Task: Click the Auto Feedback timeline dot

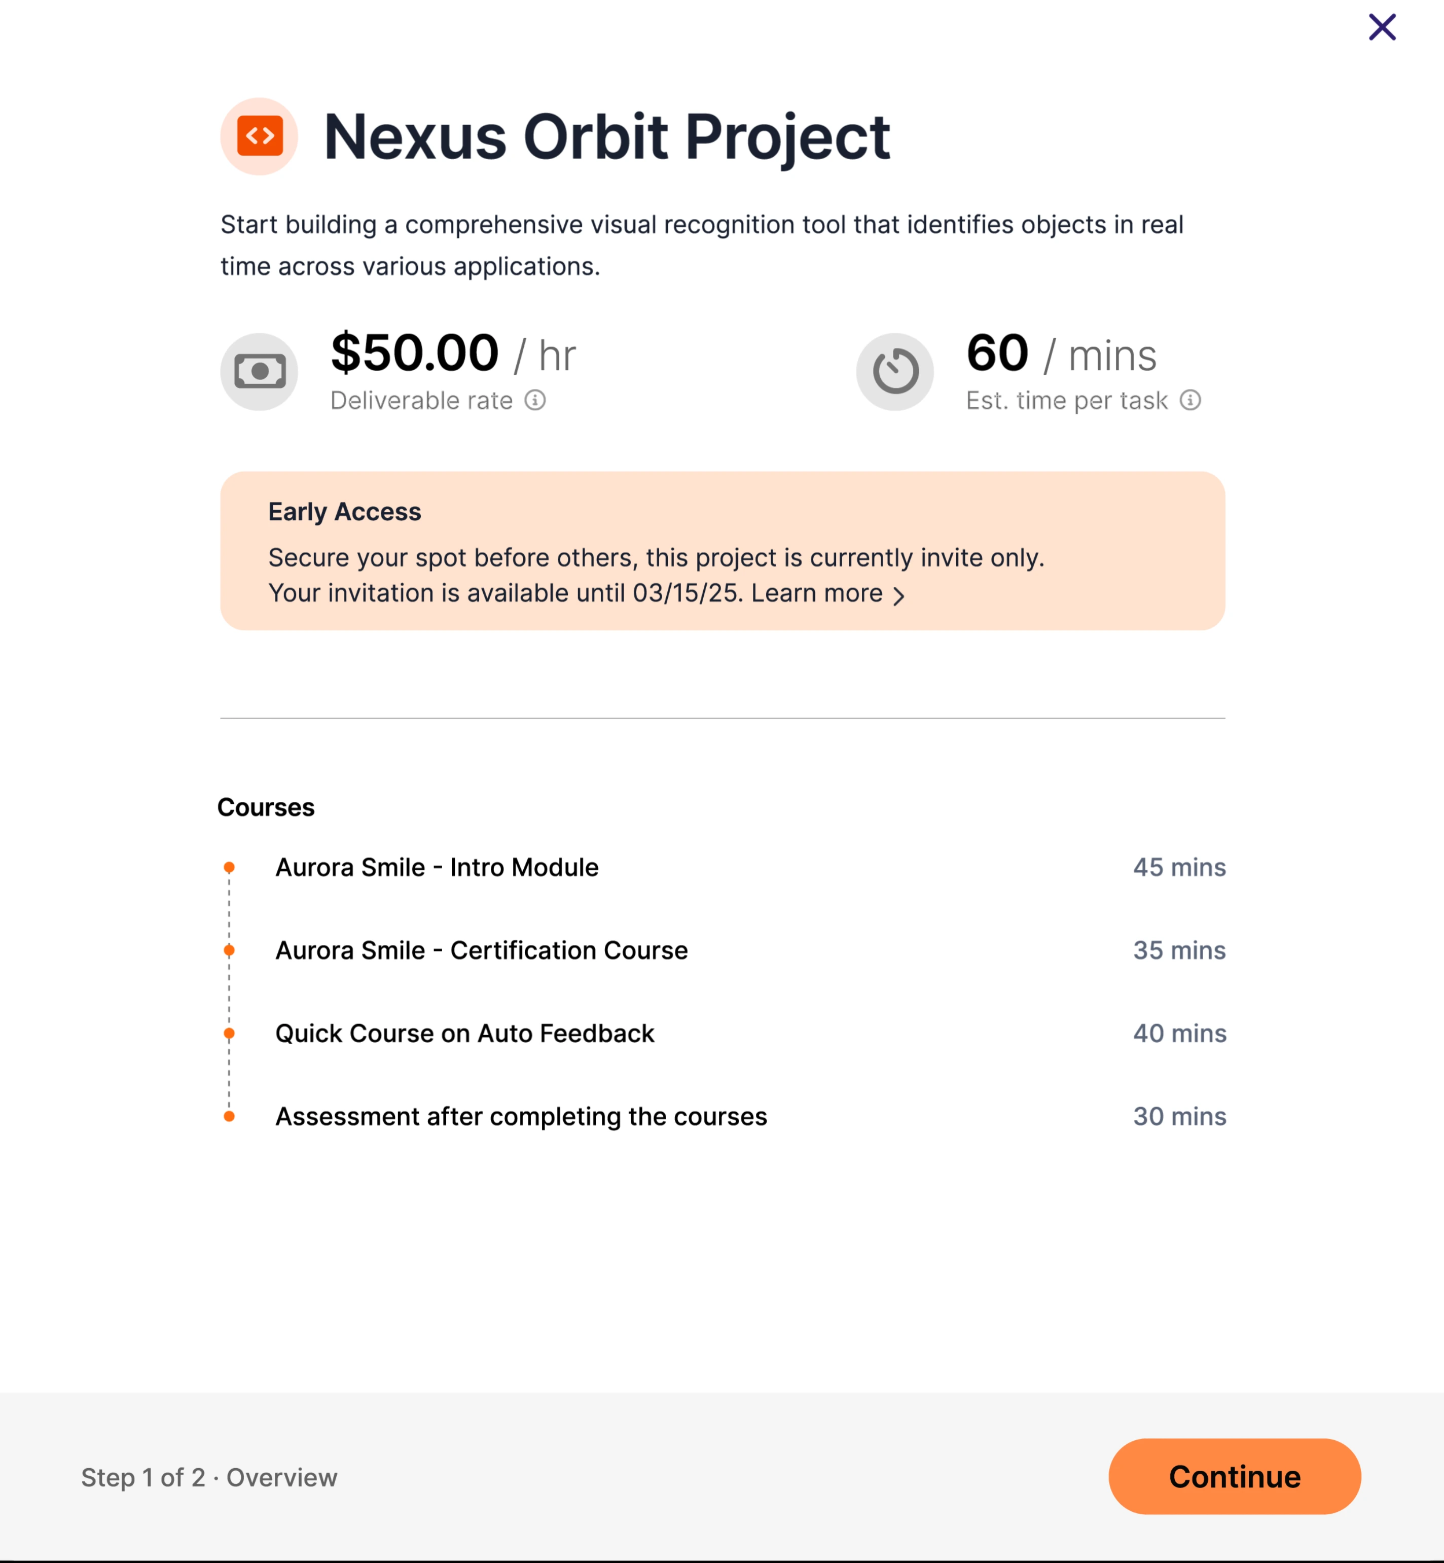Action: tap(229, 1033)
